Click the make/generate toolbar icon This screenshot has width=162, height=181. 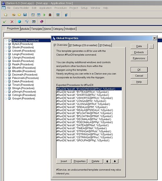pyautogui.click(x=33, y=15)
